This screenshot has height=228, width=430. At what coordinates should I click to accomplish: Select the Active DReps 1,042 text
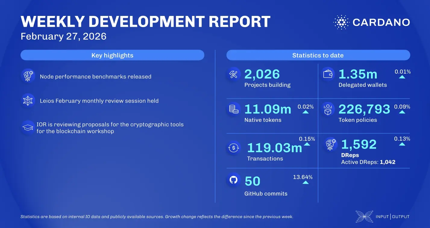point(368,162)
